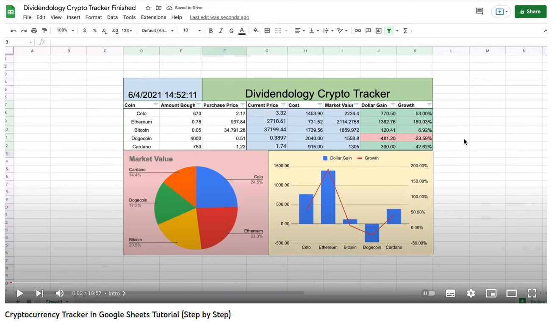Play the video
554x322 pixels.
click(x=19, y=293)
